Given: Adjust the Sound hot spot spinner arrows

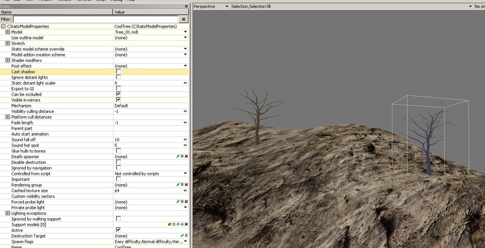Looking at the screenshot, I should [185, 145].
